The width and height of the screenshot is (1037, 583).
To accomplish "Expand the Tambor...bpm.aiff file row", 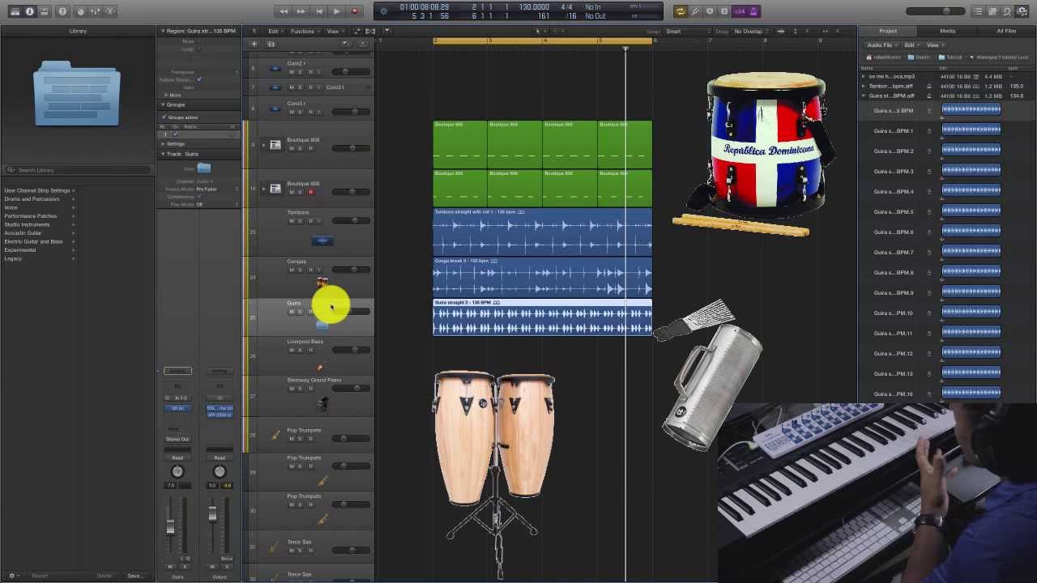I will 864,86.
